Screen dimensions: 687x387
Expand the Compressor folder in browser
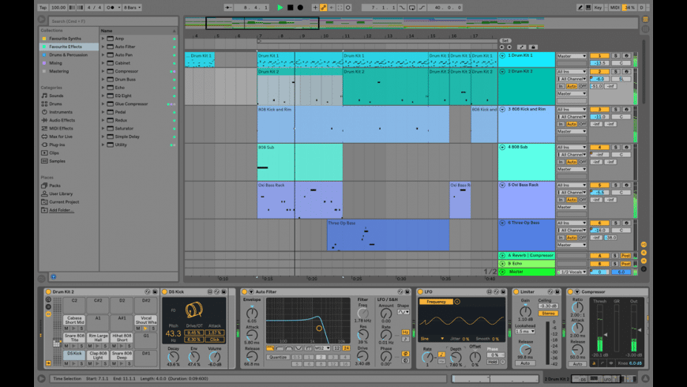pyautogui.click(x=103, y=71)
